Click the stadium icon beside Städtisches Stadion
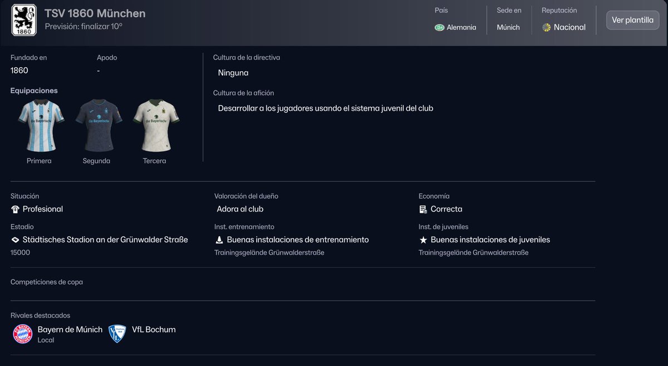668x366 pixels. point(15,240)
